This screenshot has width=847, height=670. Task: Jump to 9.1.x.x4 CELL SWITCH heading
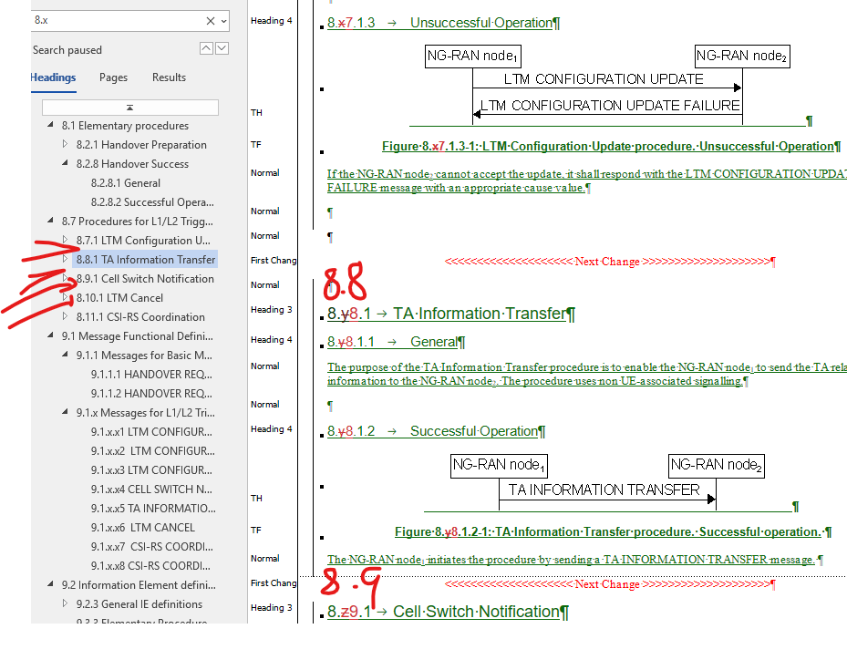click(x=152, y=490)
